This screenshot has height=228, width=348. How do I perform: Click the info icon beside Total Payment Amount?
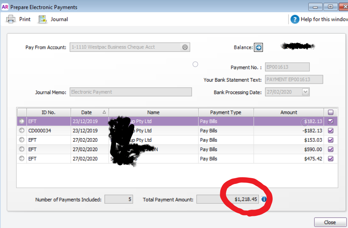(x=264, y=199)
